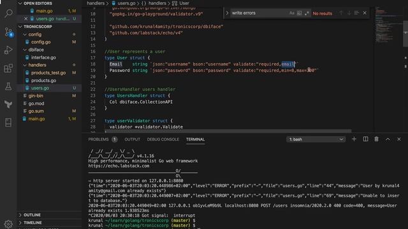This screenshot has width=408, height=229.
Task: Click the editor horizontal scrollbar
Action: pos(228,131)
